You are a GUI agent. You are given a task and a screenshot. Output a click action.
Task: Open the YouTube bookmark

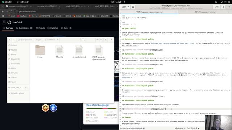tap(22, 16)
